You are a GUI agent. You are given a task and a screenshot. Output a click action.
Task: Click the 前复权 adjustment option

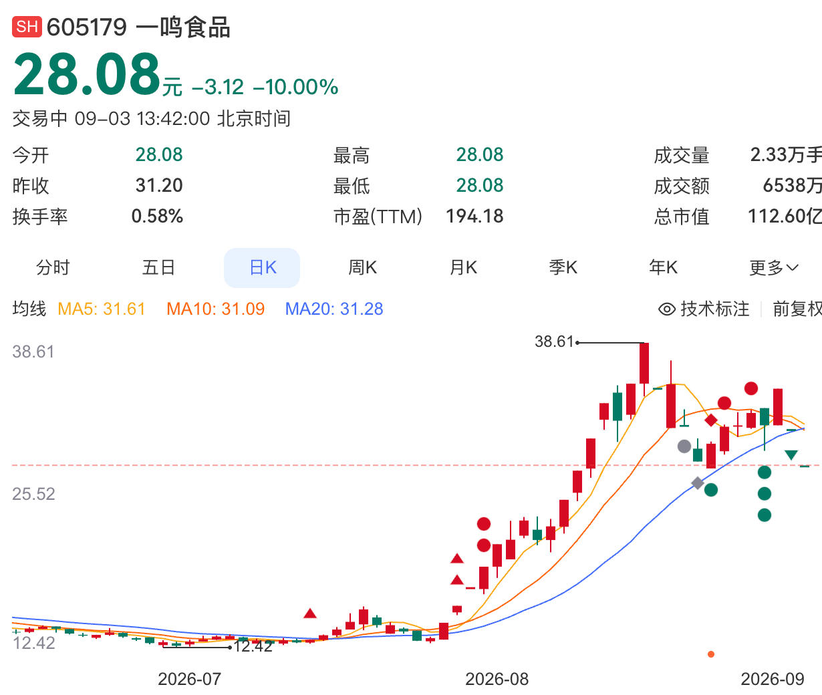[797, 309]
